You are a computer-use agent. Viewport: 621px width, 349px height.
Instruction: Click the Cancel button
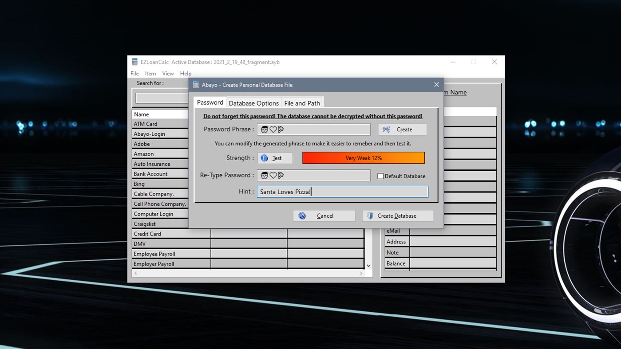[x=324, y=216]
